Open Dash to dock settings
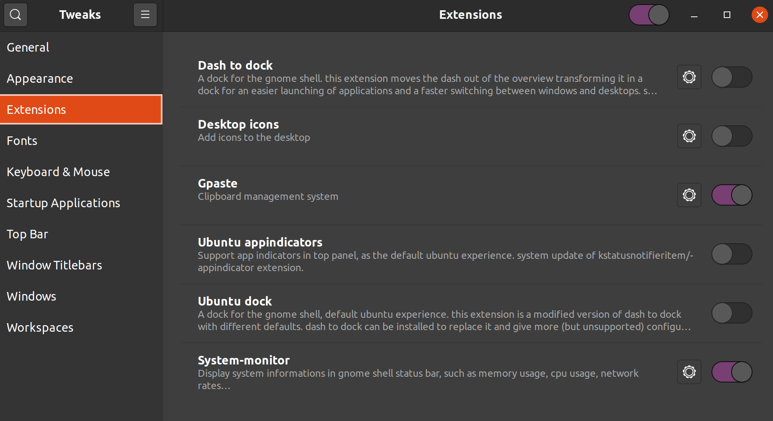Viewport: 773px width, 421px height. (x=689, y=77)
